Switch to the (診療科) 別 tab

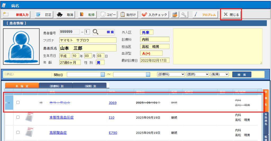(x=56, y=86)
